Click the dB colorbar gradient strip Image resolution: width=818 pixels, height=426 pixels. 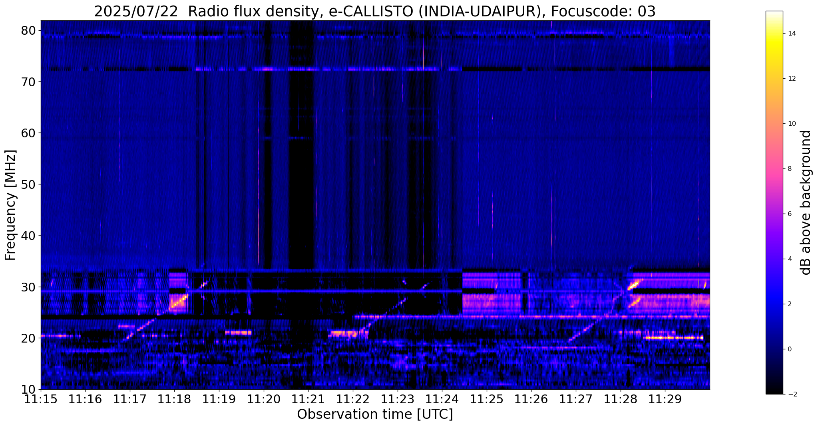774,202
